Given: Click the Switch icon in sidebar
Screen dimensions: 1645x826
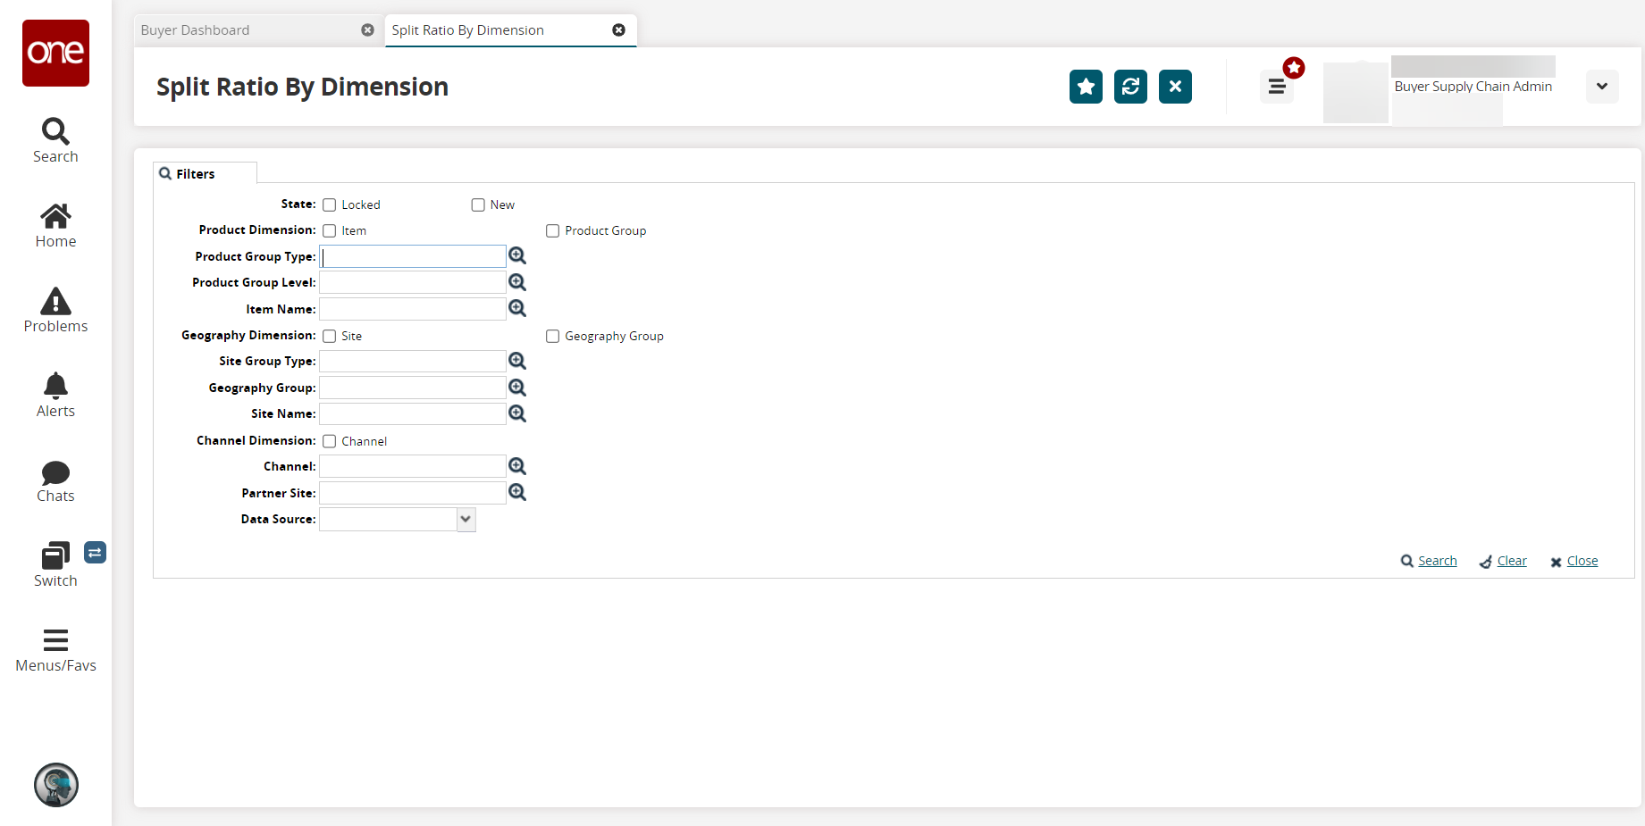Looking at the screenshot, I should pyautogui.click(x=55, y=564).
